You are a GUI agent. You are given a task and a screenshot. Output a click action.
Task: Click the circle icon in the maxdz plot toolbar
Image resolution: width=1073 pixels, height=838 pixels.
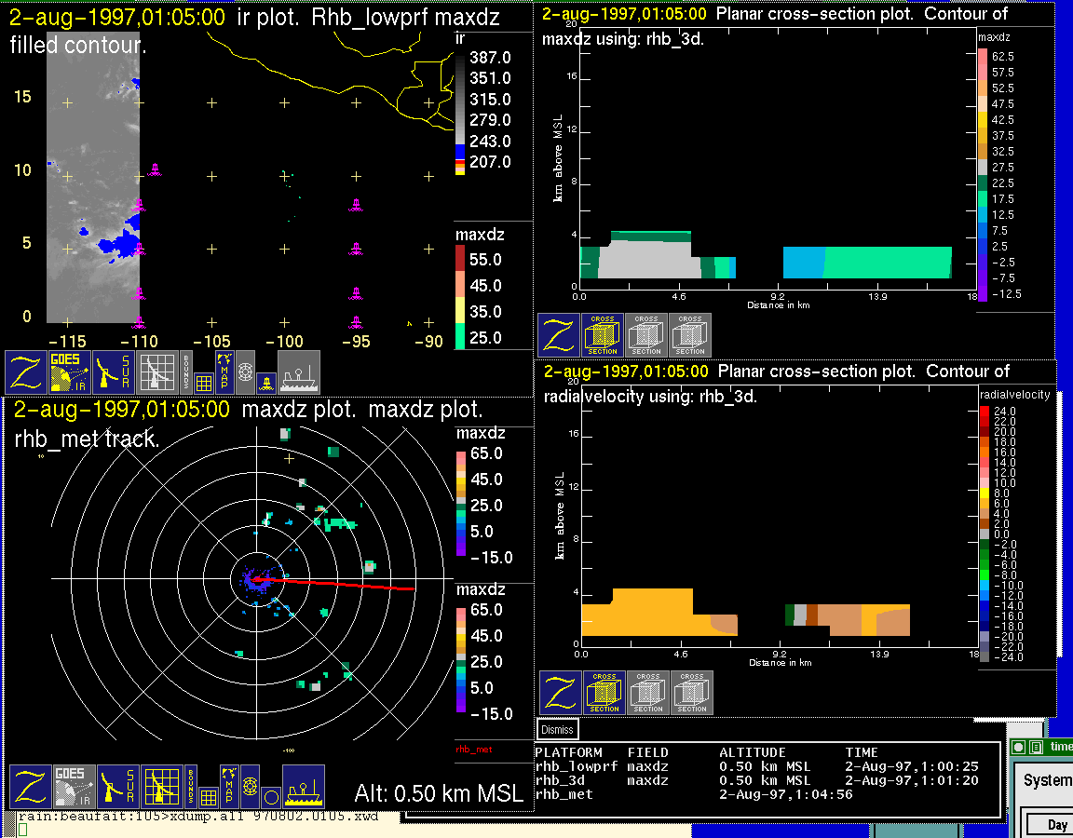point(270,797)
